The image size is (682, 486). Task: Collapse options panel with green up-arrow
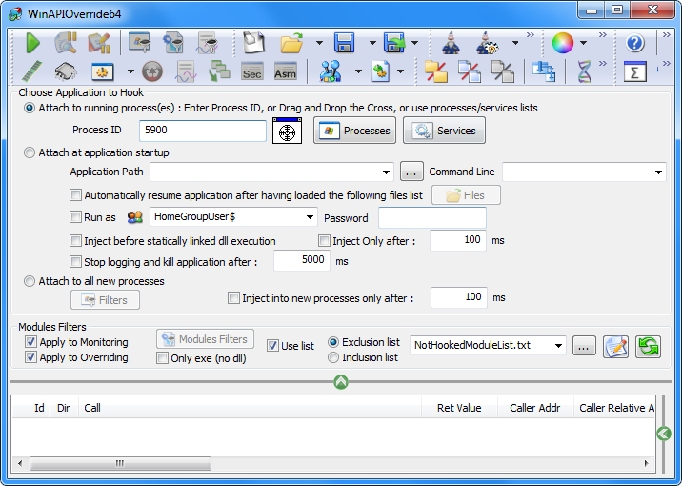click(x=341, y=382)
